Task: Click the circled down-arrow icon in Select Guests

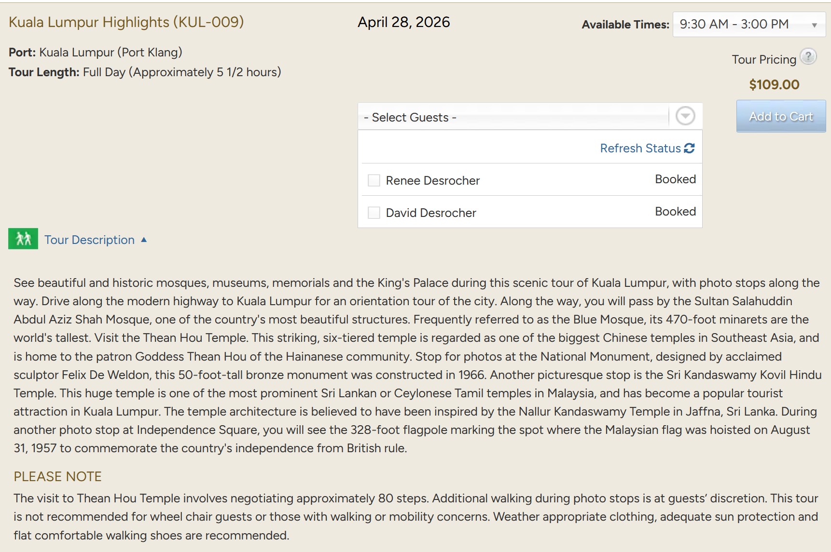Action: coord(685,116)
